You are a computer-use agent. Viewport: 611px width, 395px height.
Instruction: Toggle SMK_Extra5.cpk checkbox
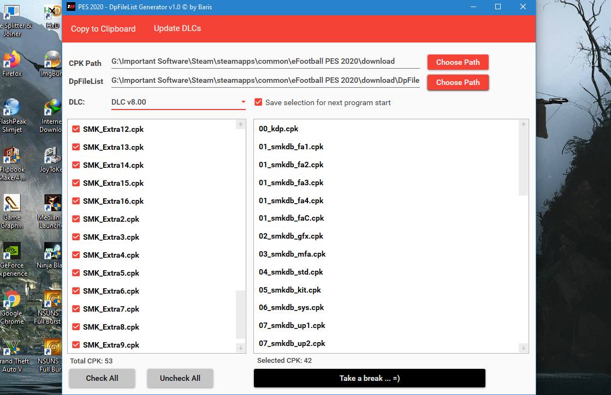coord(76,273)
